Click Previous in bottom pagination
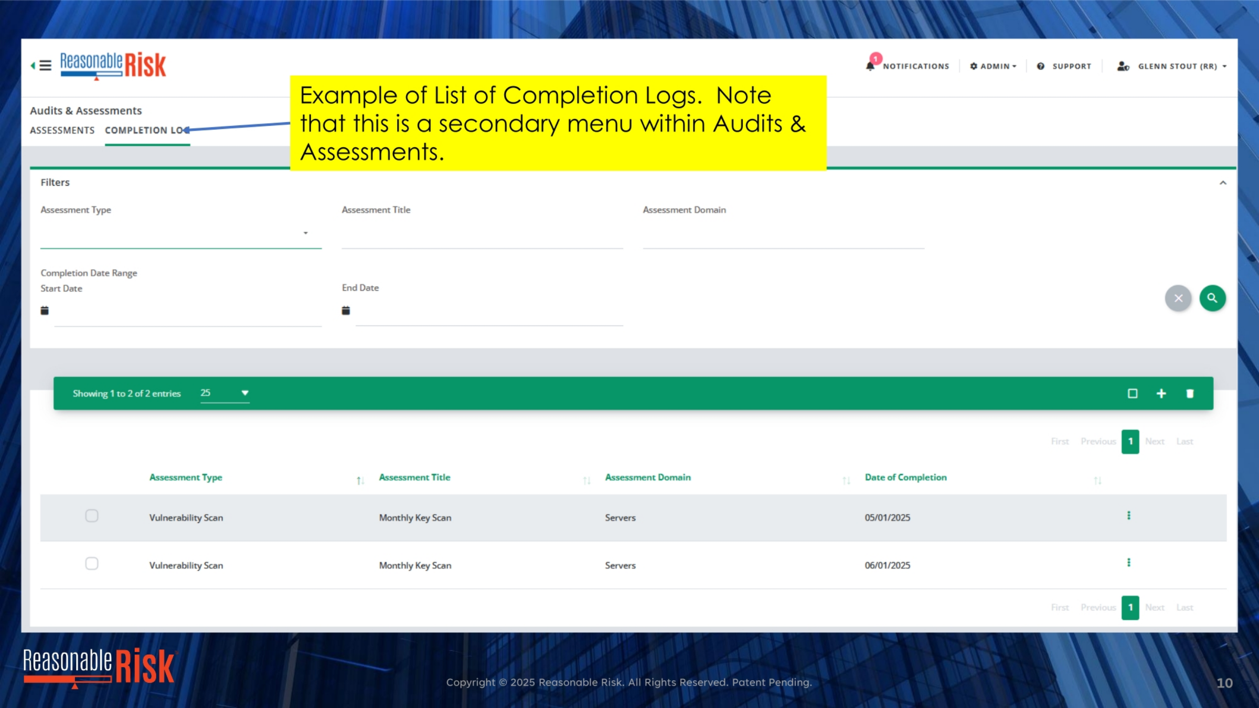Image resolution: width=1259 pixels, height=708 pixels. 1098,607
